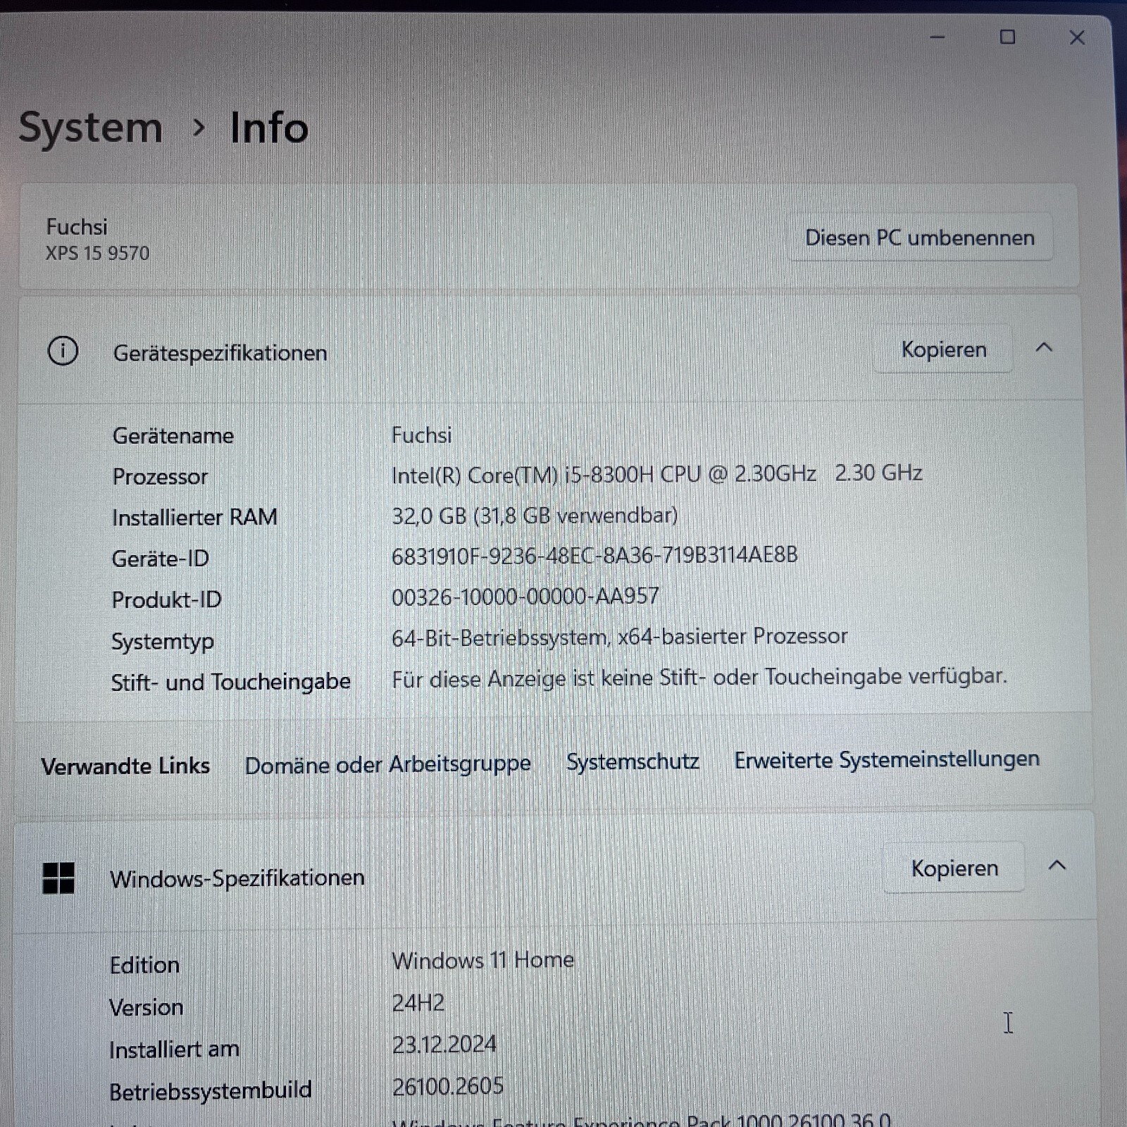Click the Prozessor label
The height and width of the screenshot is (1127, 1127).
pos(160,477)
